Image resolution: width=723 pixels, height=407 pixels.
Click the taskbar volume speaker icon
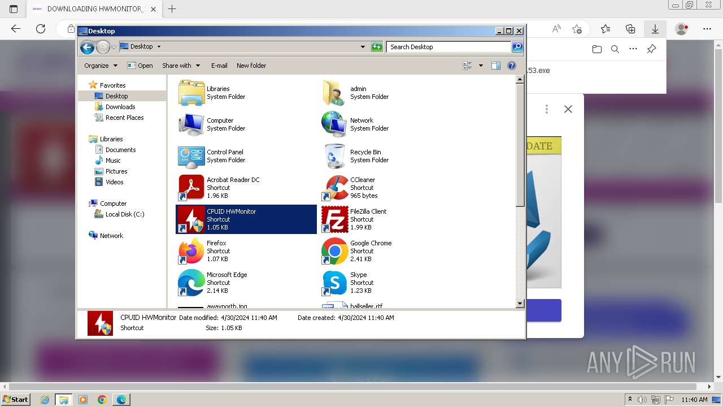click(642, 400)
